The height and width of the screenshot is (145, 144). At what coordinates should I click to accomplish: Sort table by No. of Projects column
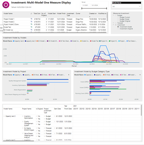click(44, 15)
